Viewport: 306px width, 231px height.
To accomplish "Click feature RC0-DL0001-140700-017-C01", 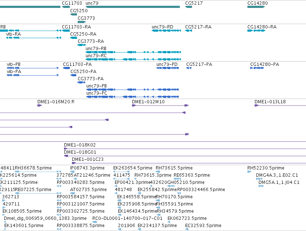I will tap(95, 222).
